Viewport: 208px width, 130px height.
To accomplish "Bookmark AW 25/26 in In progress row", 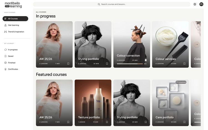I will [x=68, y=63].
